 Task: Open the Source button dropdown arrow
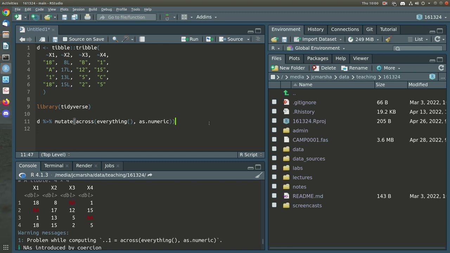click(x=248, y=39)
